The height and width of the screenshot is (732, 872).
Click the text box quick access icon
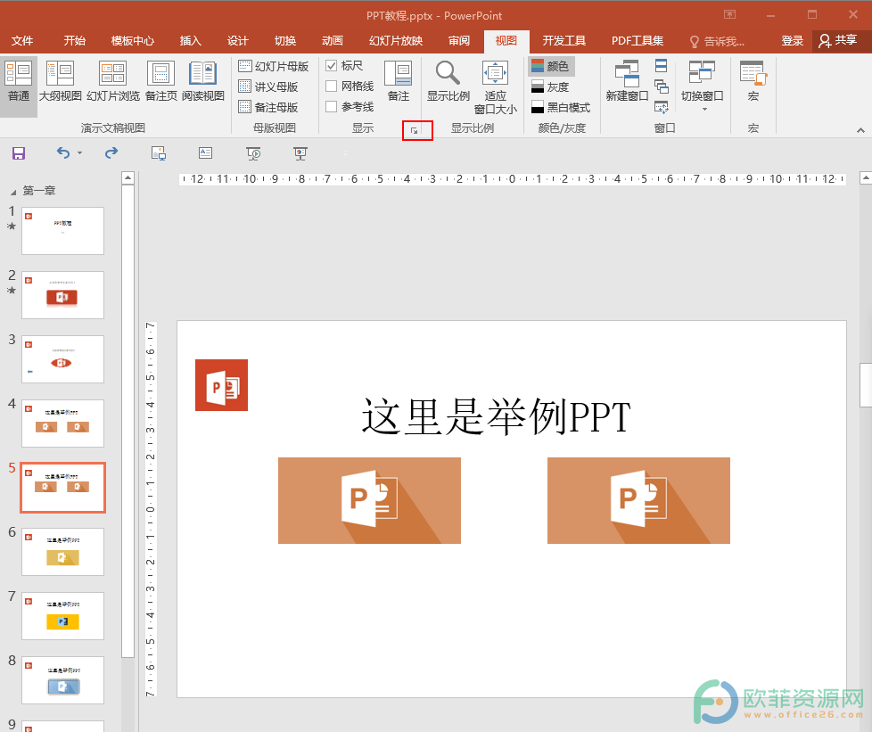coord(206,152)
